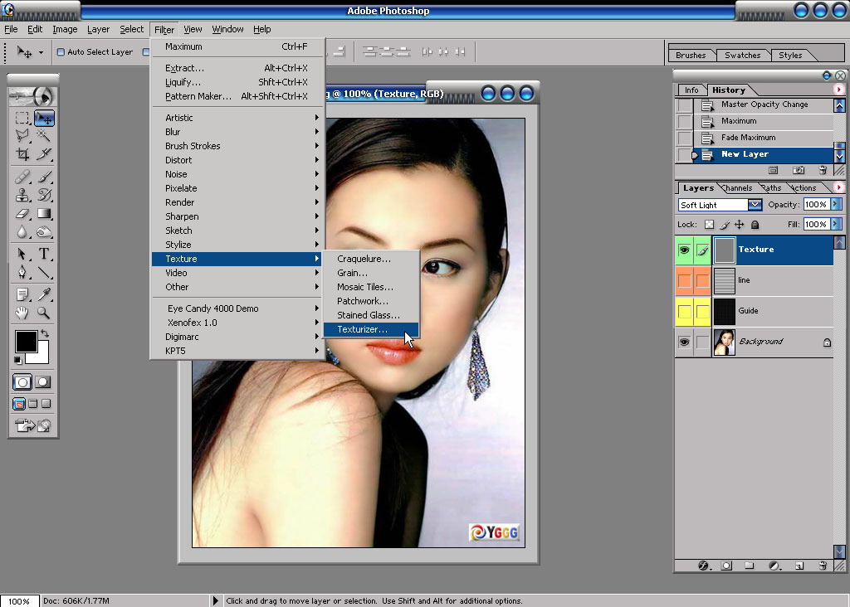
Task: Show the line layer visibility box
Action: point(685,280)
